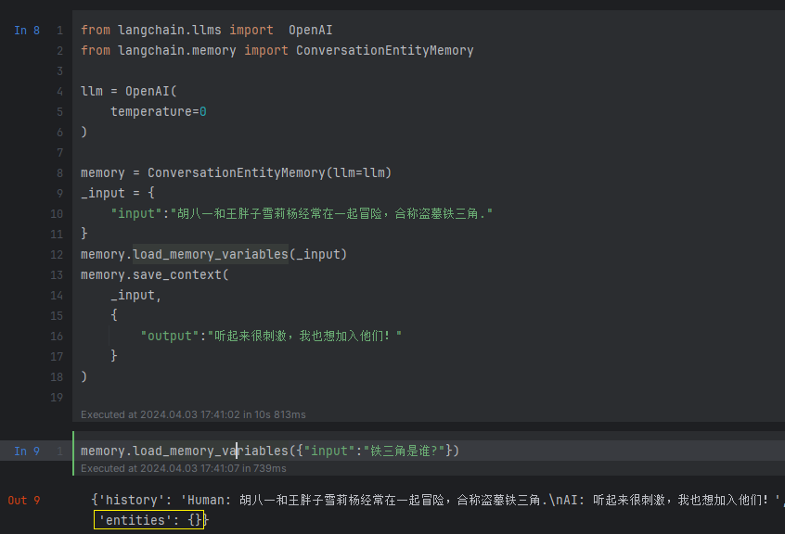
Task: Click the Out 9 output label
Action: point(23,501)
